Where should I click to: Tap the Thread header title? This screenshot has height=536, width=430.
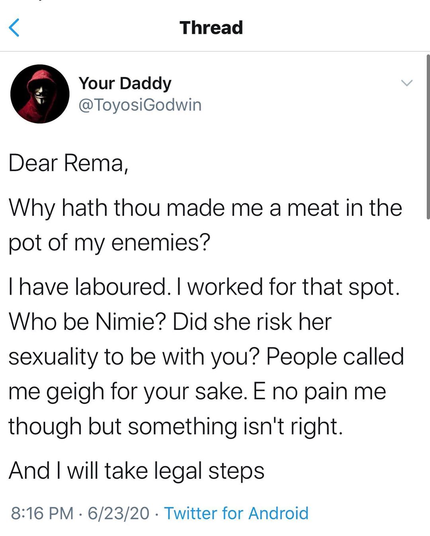(x=211, y=28)
